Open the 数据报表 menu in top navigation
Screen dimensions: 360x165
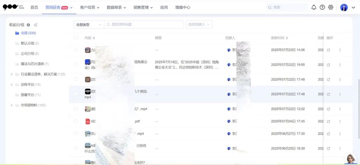click(x=116, y=7)
